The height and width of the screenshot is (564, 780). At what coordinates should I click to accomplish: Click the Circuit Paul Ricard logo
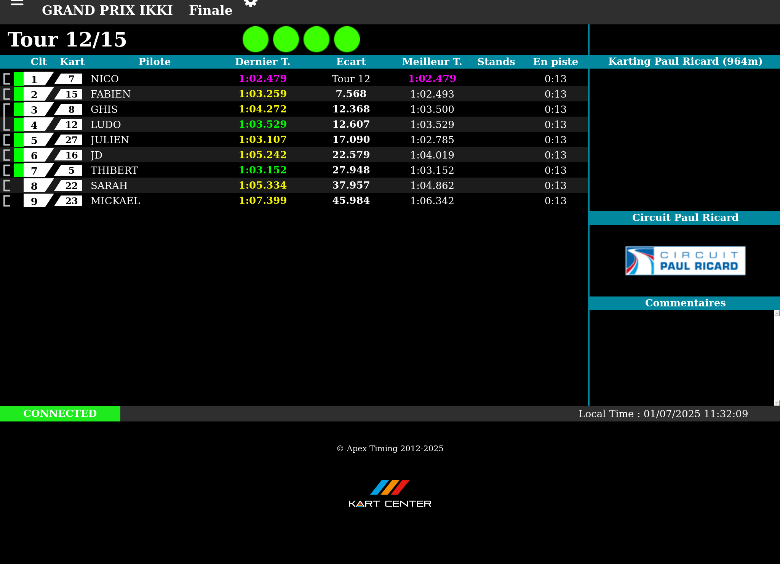pos(685,261)
